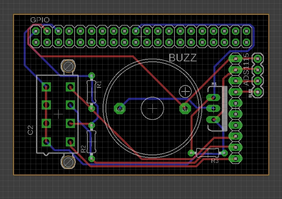Click the left pad of R3
282x199 pixels.
coord(191,153)
